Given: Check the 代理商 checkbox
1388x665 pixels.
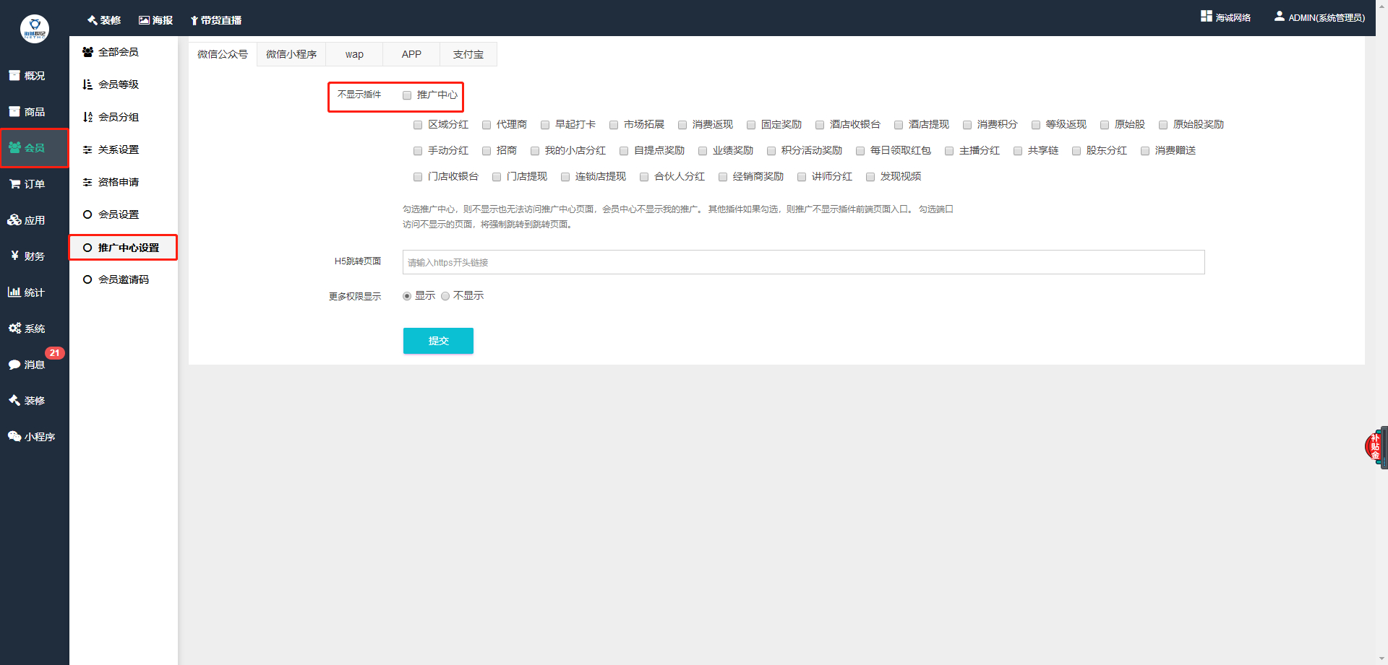Looking at the screenshot, I should [x=487, y=125].
